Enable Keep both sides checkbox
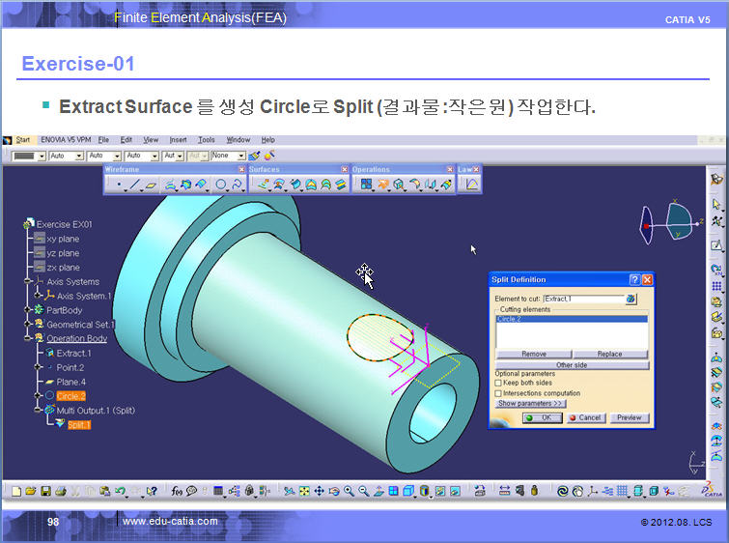The image size is (729, 543). pyautogui.click(x=498, y=383)
